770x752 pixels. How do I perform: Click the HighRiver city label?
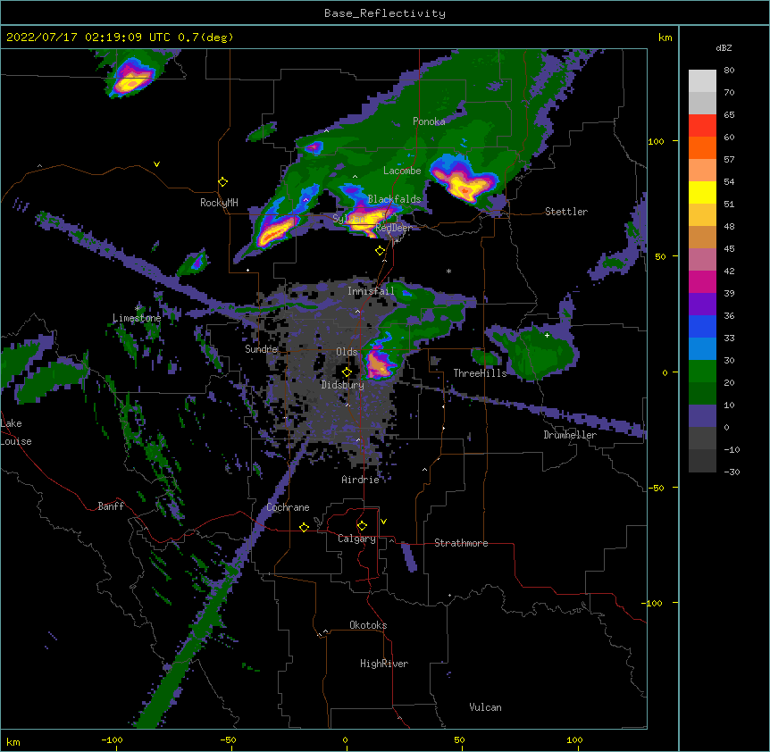(384, 664)
